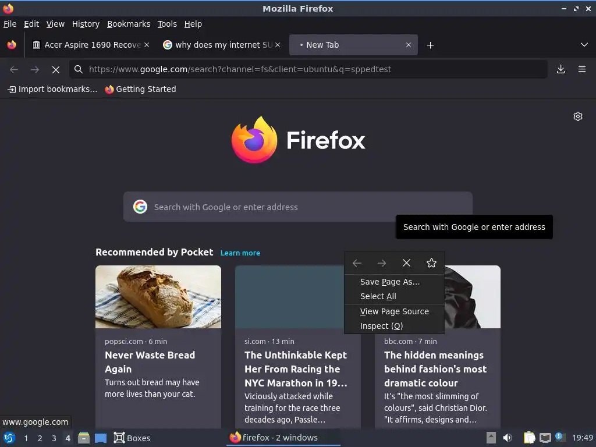Viewport: 596px width, 447px height.
Task: Click the 19:49 panel clock
Action: 582,438
